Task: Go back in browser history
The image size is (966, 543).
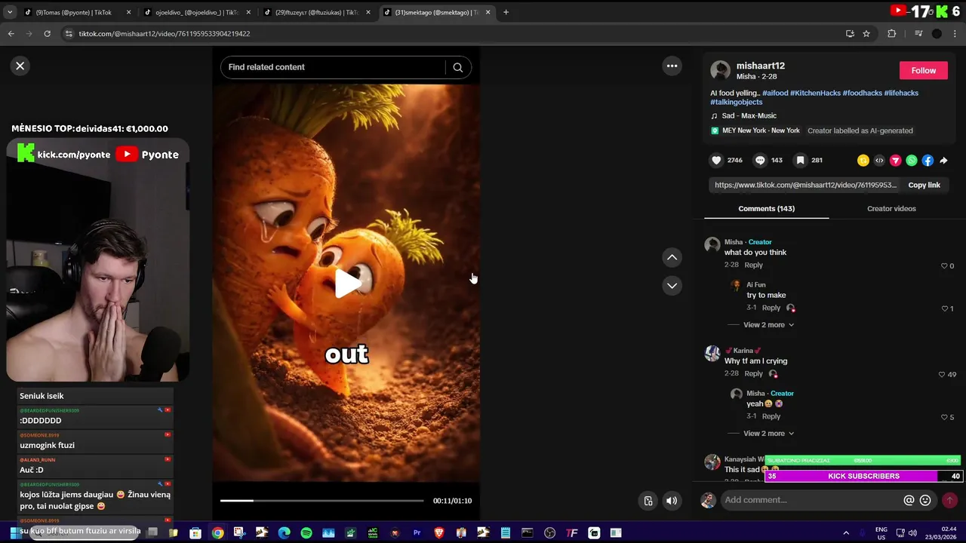Action: click(11, 33)
